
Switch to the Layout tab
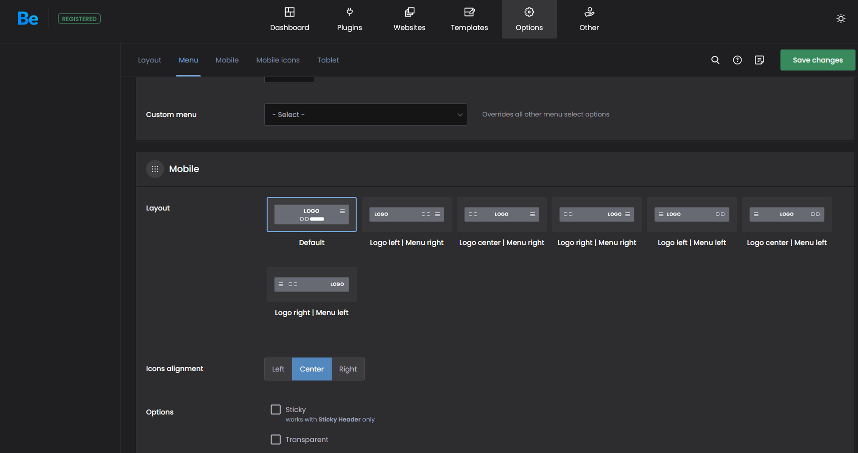pos(150,60)
